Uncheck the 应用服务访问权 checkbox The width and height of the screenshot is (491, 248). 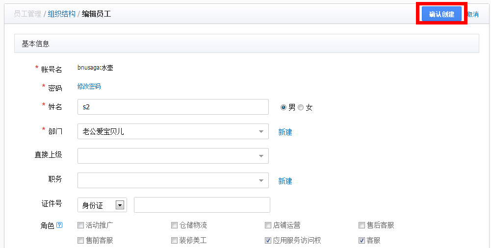pyautogui.click(x=268, y=240)
